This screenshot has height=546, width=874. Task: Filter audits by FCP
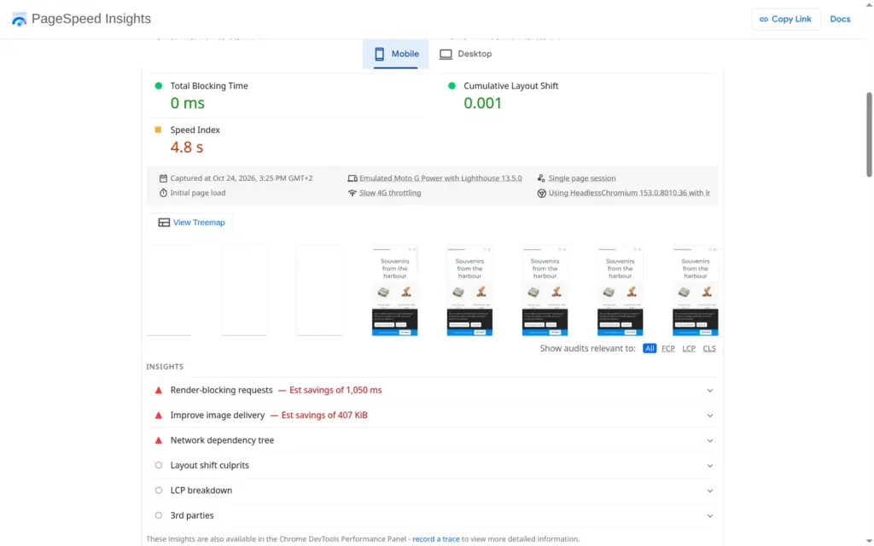coord(667,348)
